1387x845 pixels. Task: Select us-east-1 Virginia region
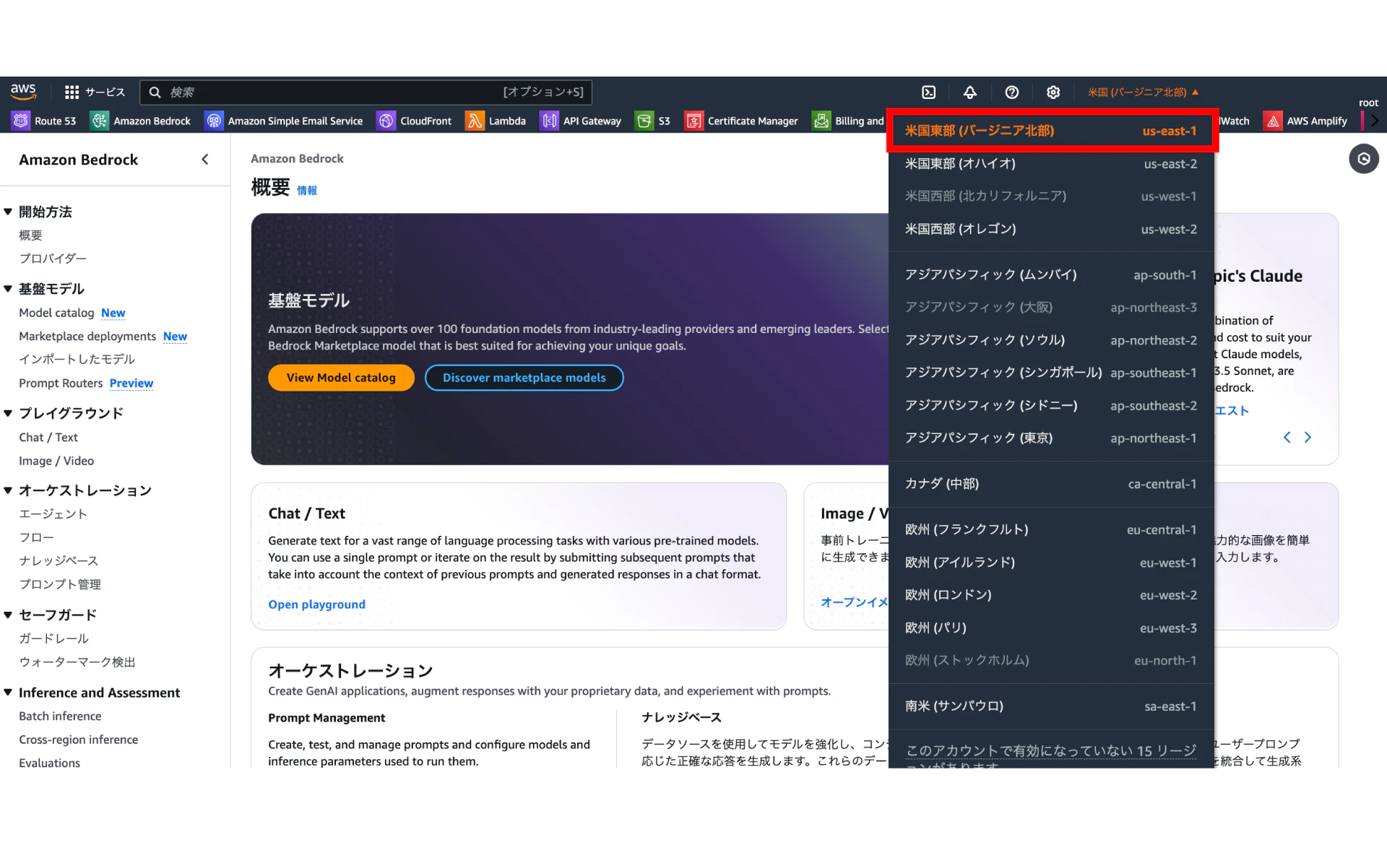pyautogui.click(x=1051, y=131)
